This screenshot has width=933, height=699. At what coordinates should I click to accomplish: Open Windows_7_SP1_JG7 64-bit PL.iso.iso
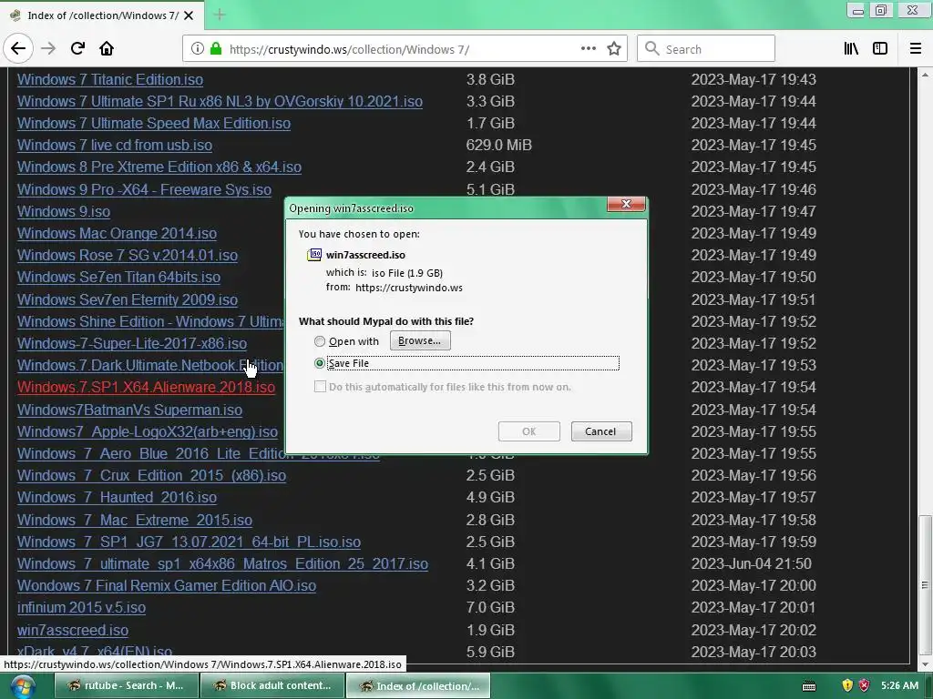coord(190,542)
